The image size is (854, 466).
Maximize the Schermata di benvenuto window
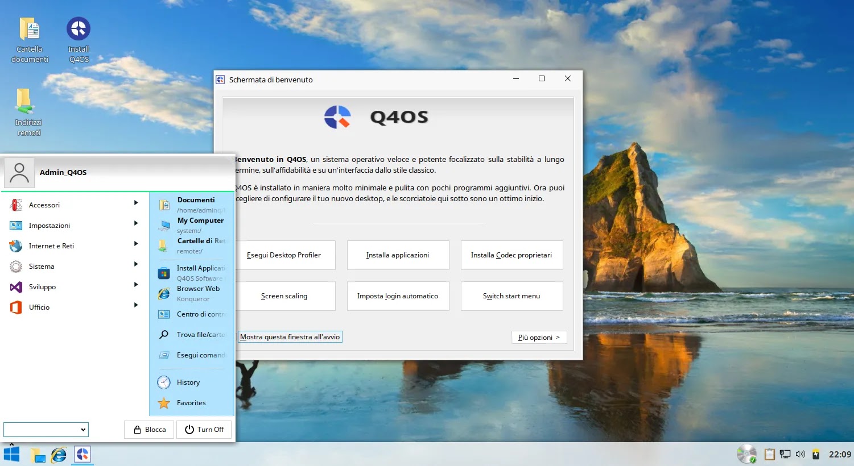tap(542, 79)
